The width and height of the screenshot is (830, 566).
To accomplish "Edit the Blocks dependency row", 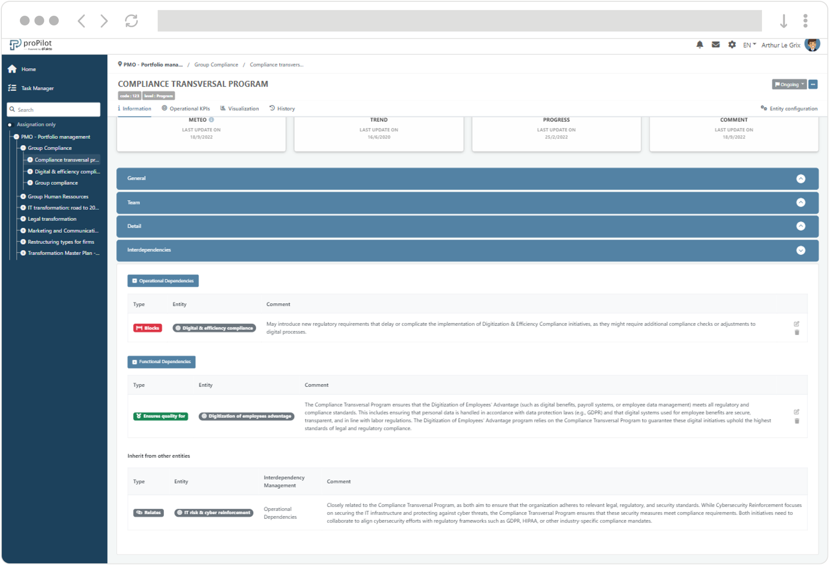I will tap(796, 324).
